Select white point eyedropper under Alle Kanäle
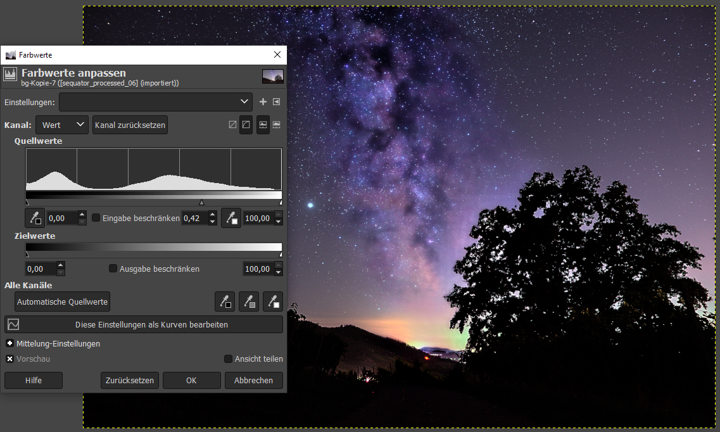The width and height of the screenshot is (720, 432). point(273,302)
